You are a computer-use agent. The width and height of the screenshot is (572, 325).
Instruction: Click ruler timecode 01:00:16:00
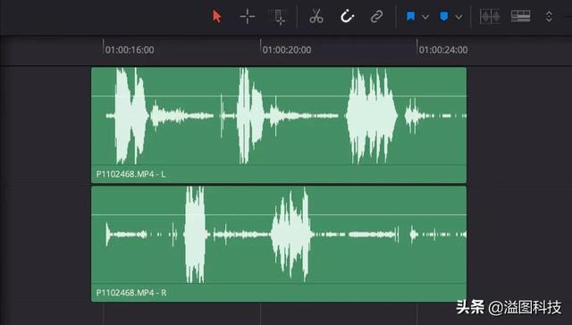130,50
